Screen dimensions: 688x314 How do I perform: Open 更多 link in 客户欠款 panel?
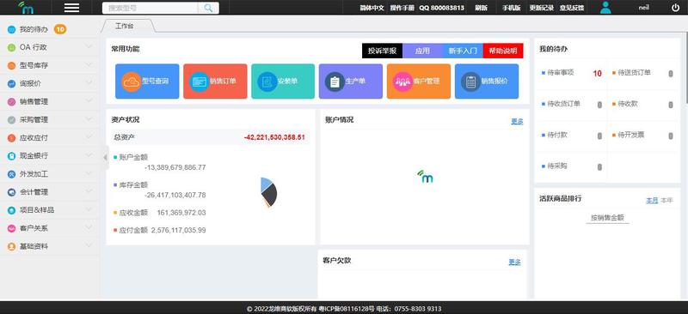click(x=514, y=262)
